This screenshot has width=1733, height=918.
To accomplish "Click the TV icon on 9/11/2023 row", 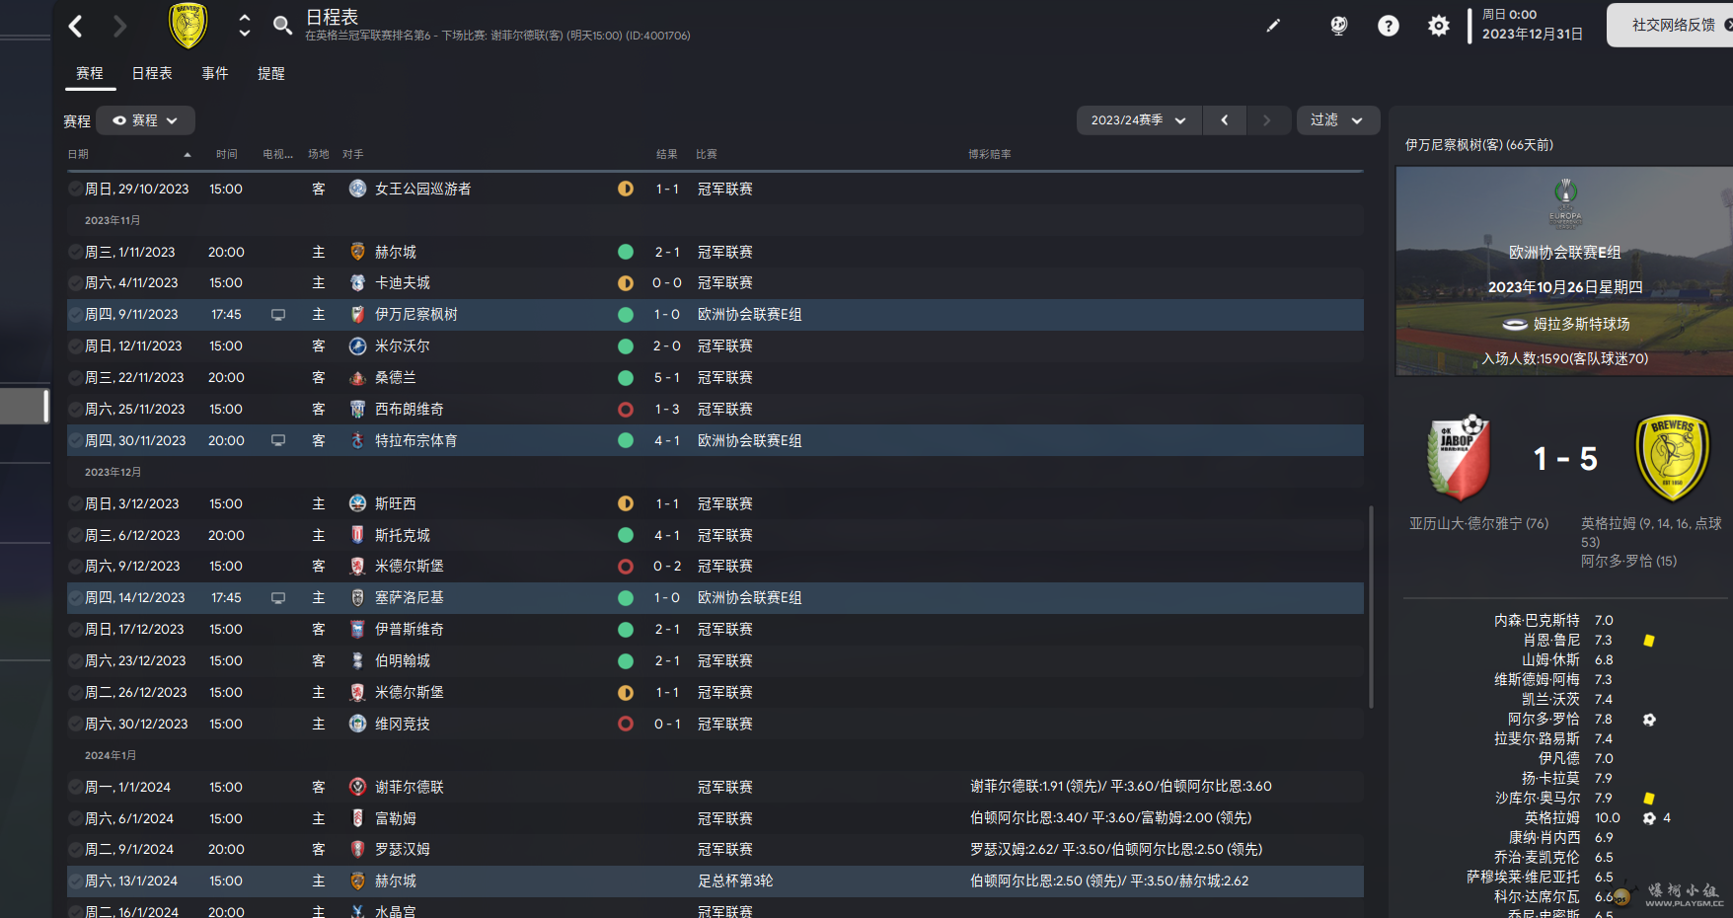I will point(278,315).
